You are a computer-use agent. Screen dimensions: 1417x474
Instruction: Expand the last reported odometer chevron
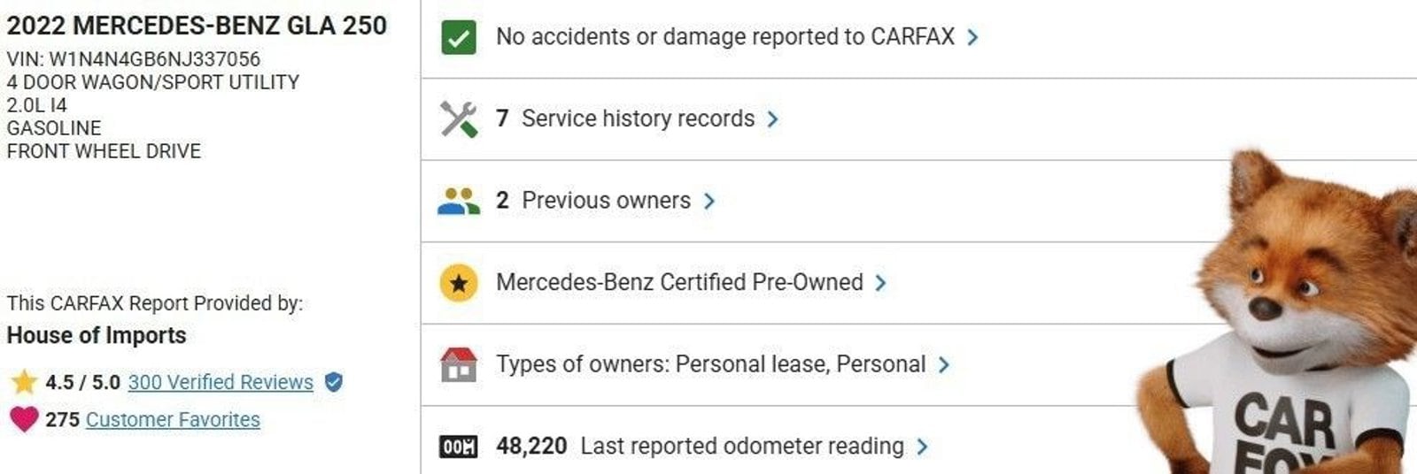923,447
